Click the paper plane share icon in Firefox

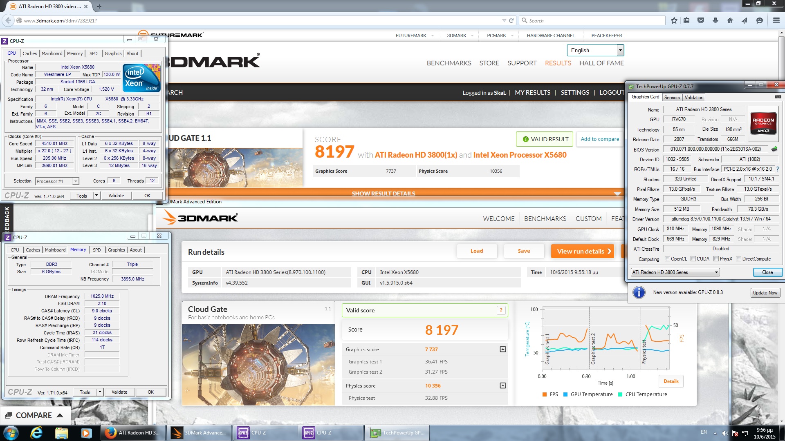tap(745, 20)
